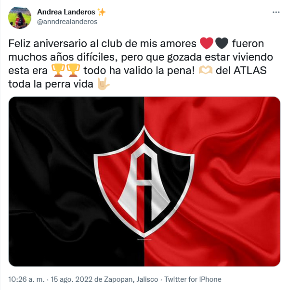The width and height of the screenshot is (288, 290).
Task: Click the 15 ago. 2022 date
Action: click(x=71, y=279)
